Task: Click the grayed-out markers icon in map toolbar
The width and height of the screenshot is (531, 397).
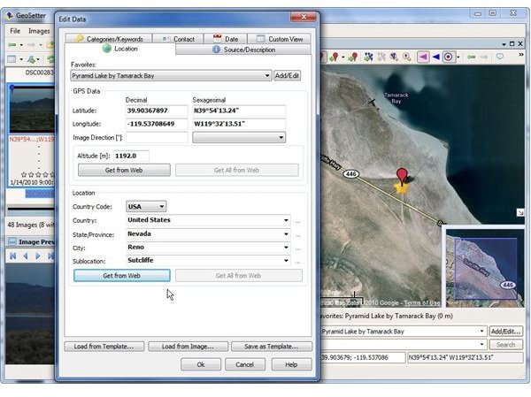Action: (x=381, y=57)
